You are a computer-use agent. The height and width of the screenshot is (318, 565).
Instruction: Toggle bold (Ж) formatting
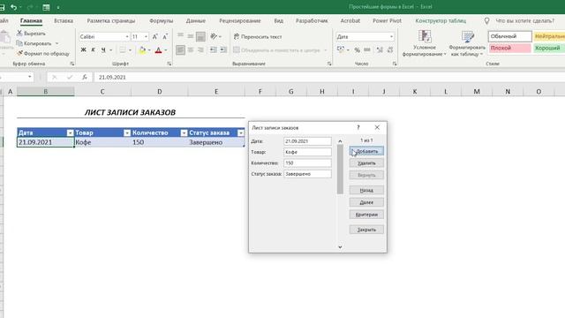pos(83,49)
